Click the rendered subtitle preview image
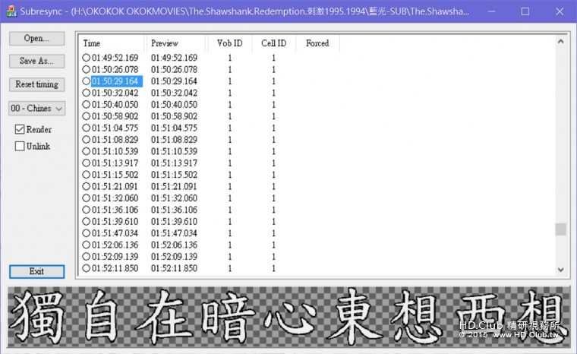The image size is (577, 354). [x=288, y=318]
